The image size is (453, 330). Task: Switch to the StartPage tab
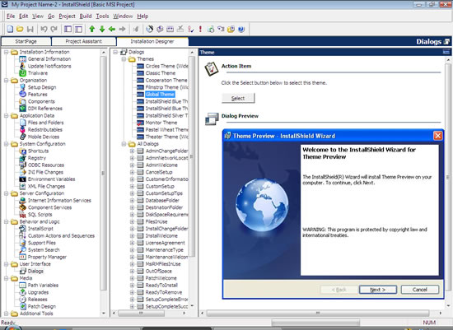click(x=26, y=42)
